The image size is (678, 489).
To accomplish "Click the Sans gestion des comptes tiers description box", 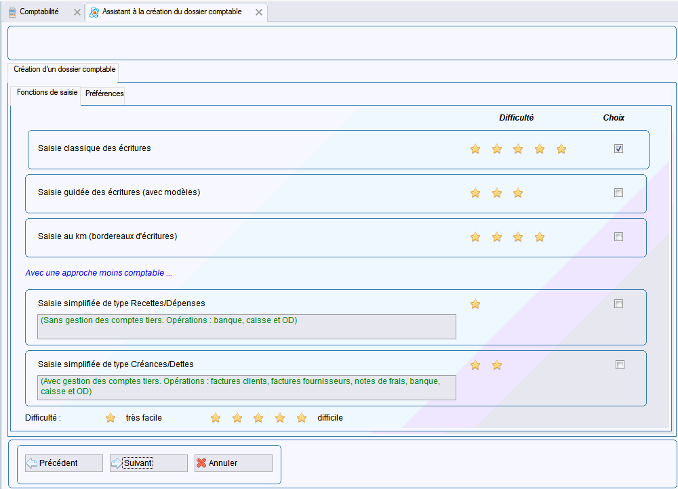I will (x=247, y=326).
